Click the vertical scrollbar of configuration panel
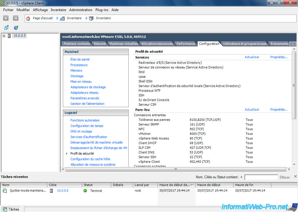The height and width of the screenshot is (212, 298). pyautogui.click(x=294, y=85)
